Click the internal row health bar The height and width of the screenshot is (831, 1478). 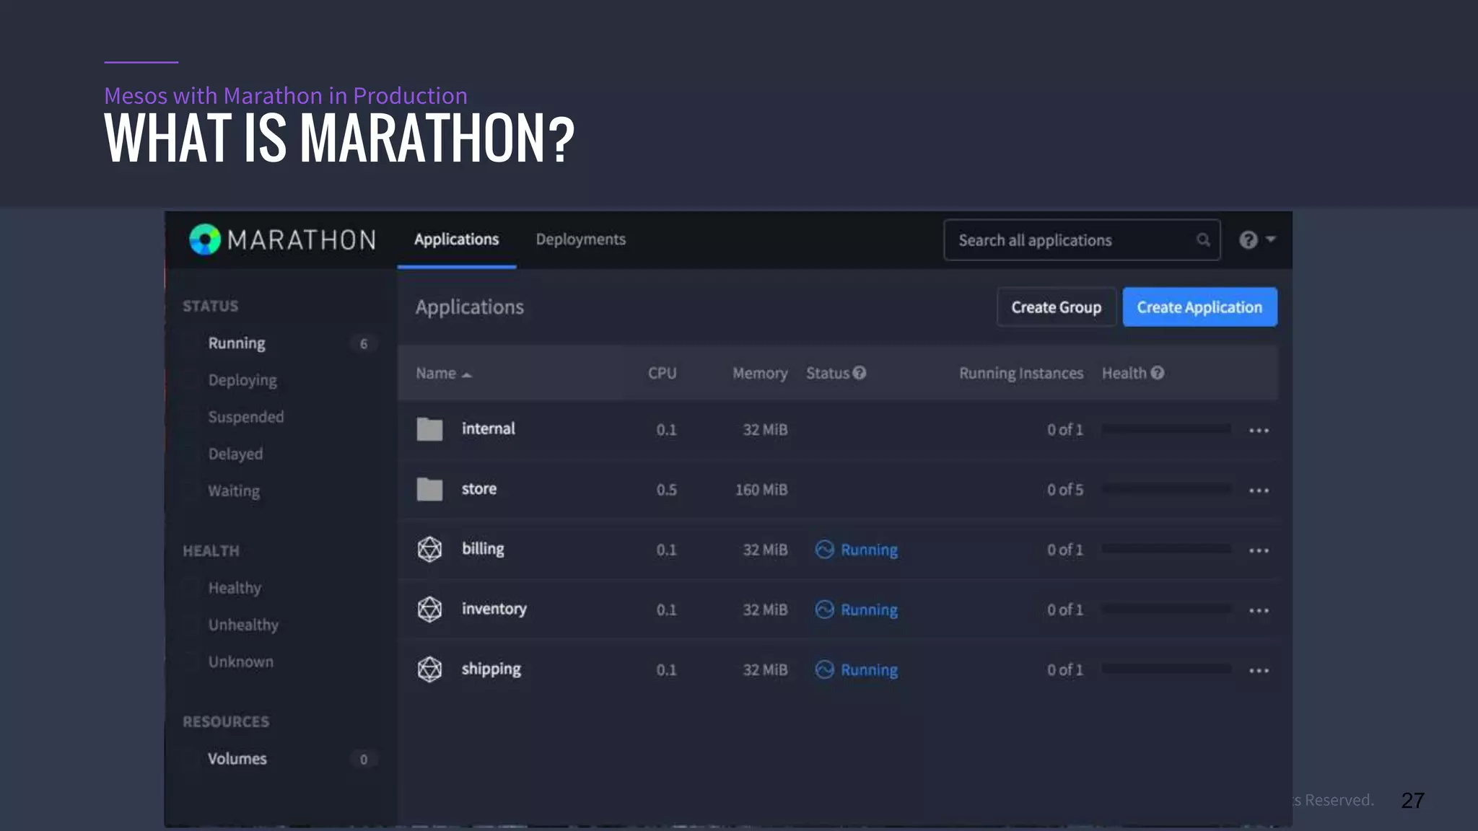point(1166,429)
